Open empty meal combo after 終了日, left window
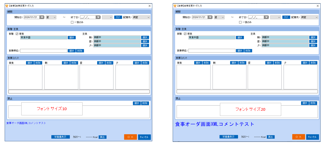 (107, 17)
